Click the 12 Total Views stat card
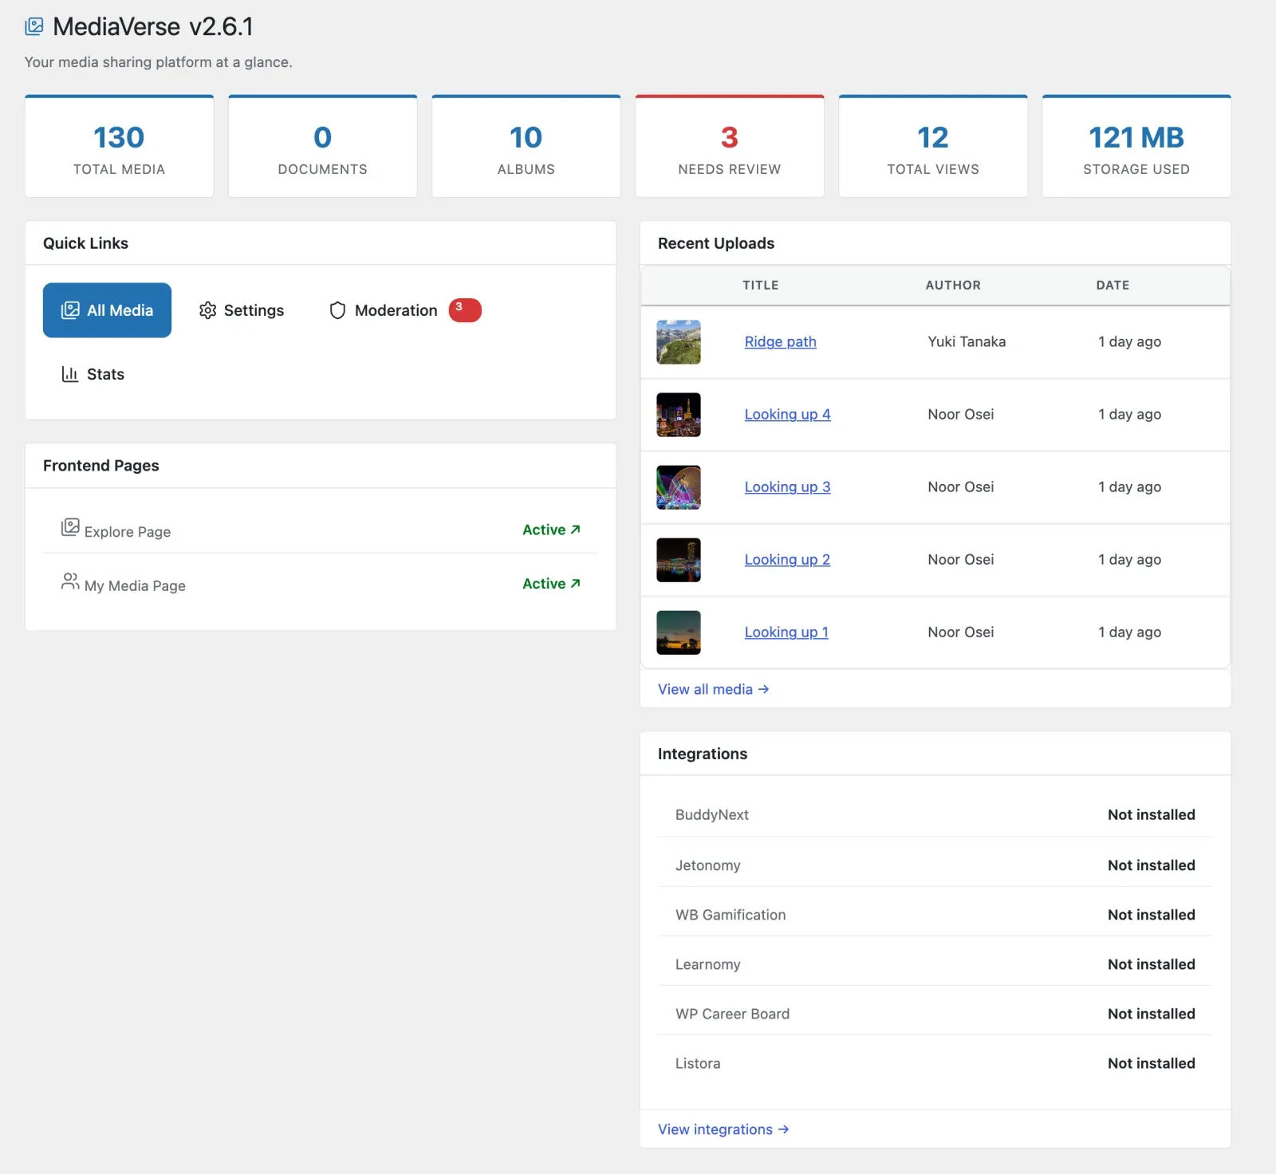Screen dimensions: 1276x1174 point(933,146)
